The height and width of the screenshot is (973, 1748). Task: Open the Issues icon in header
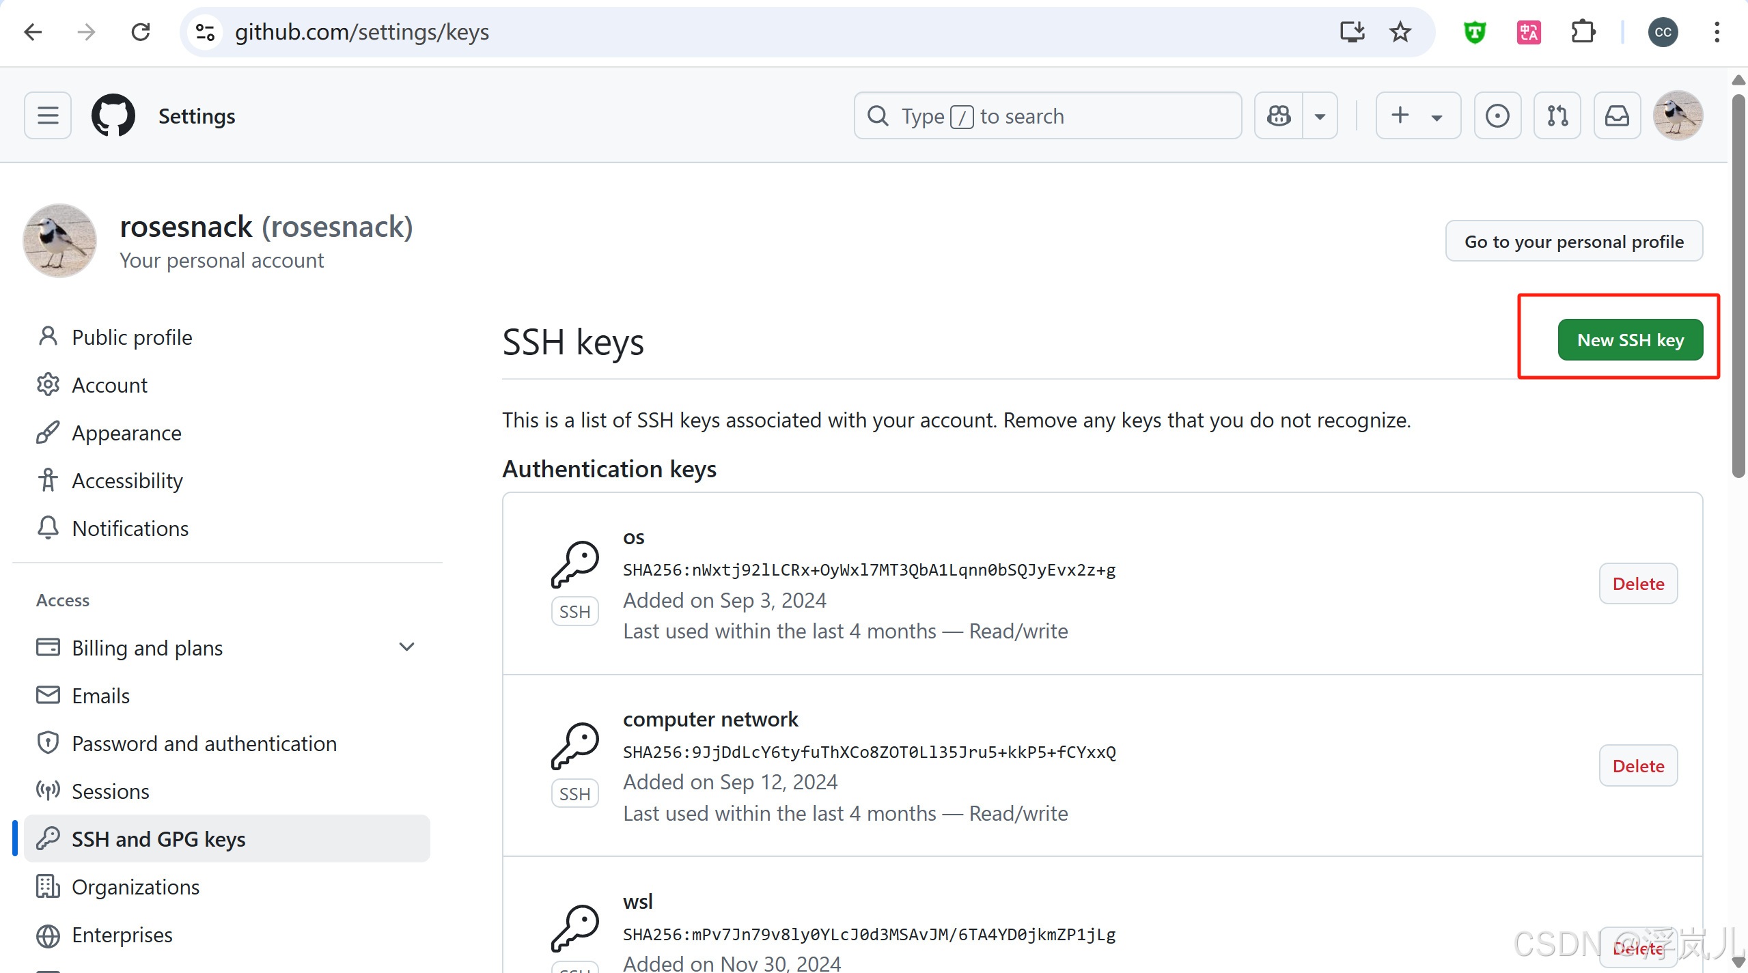[1497, 116]
